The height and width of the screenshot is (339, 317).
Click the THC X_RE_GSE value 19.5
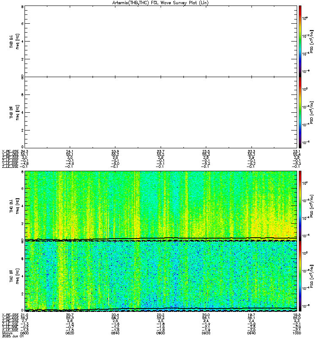point(297,315)
